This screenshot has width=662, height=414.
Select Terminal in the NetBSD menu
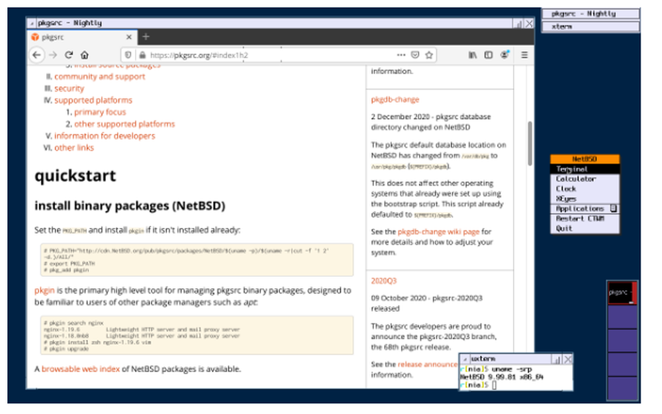[585, 169]
